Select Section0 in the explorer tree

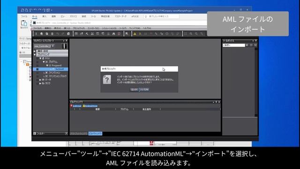[60, 69]
